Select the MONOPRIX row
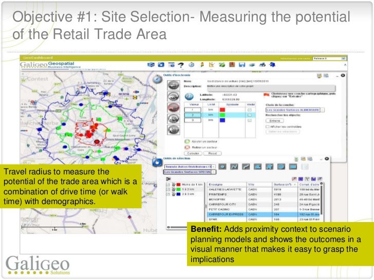374x280 pixels. [x=264, y=199]
